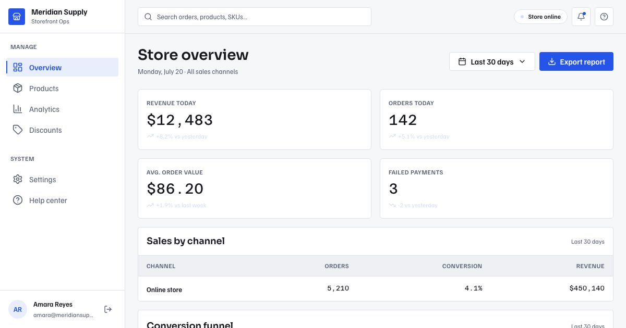Click the trend arrow under Revenue Today
This screenshot has height=328, width=626.
[150, 136]
